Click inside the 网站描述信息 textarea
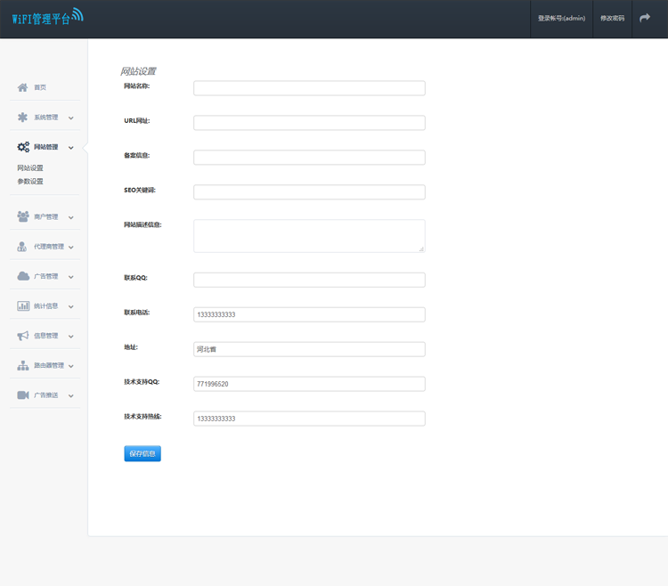The image size is (668, 586). tap(309, 236)
